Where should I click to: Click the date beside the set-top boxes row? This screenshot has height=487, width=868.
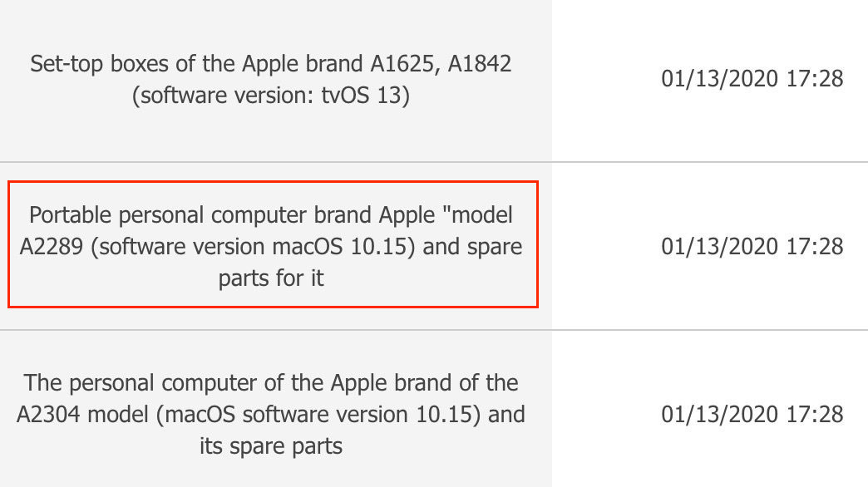coord(752,79)
